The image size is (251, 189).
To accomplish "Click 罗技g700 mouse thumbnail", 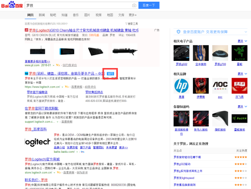I will click(220, 53).
